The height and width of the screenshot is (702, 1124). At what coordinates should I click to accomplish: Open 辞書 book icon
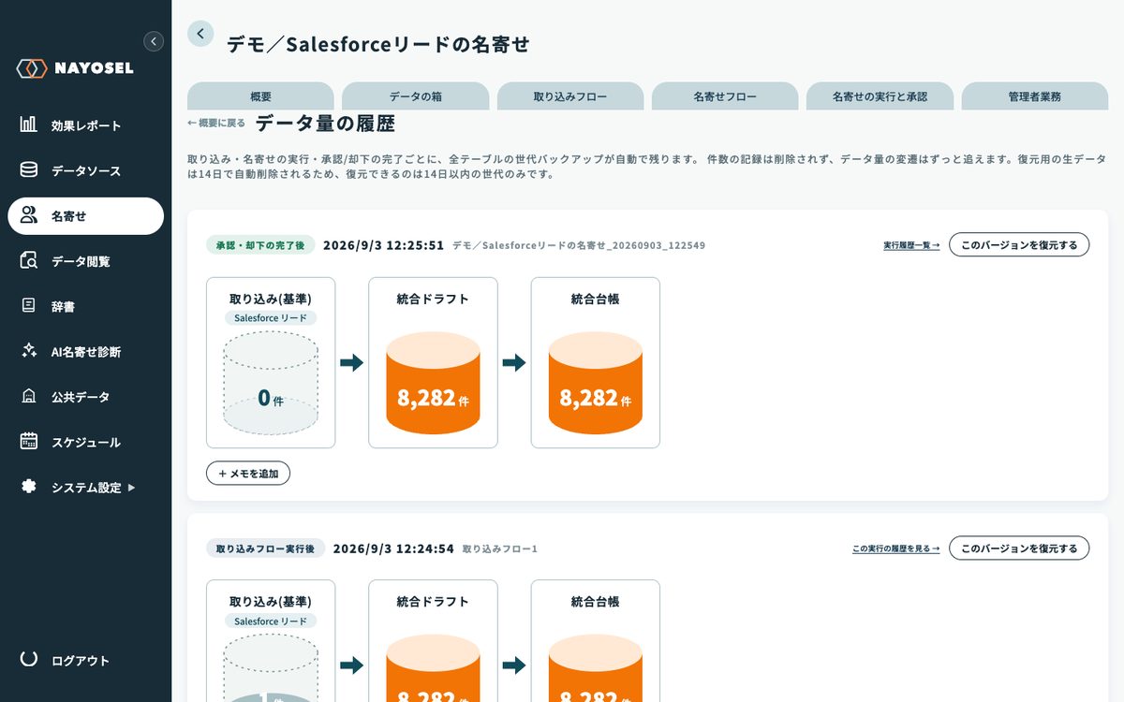[x=29, y=306]
